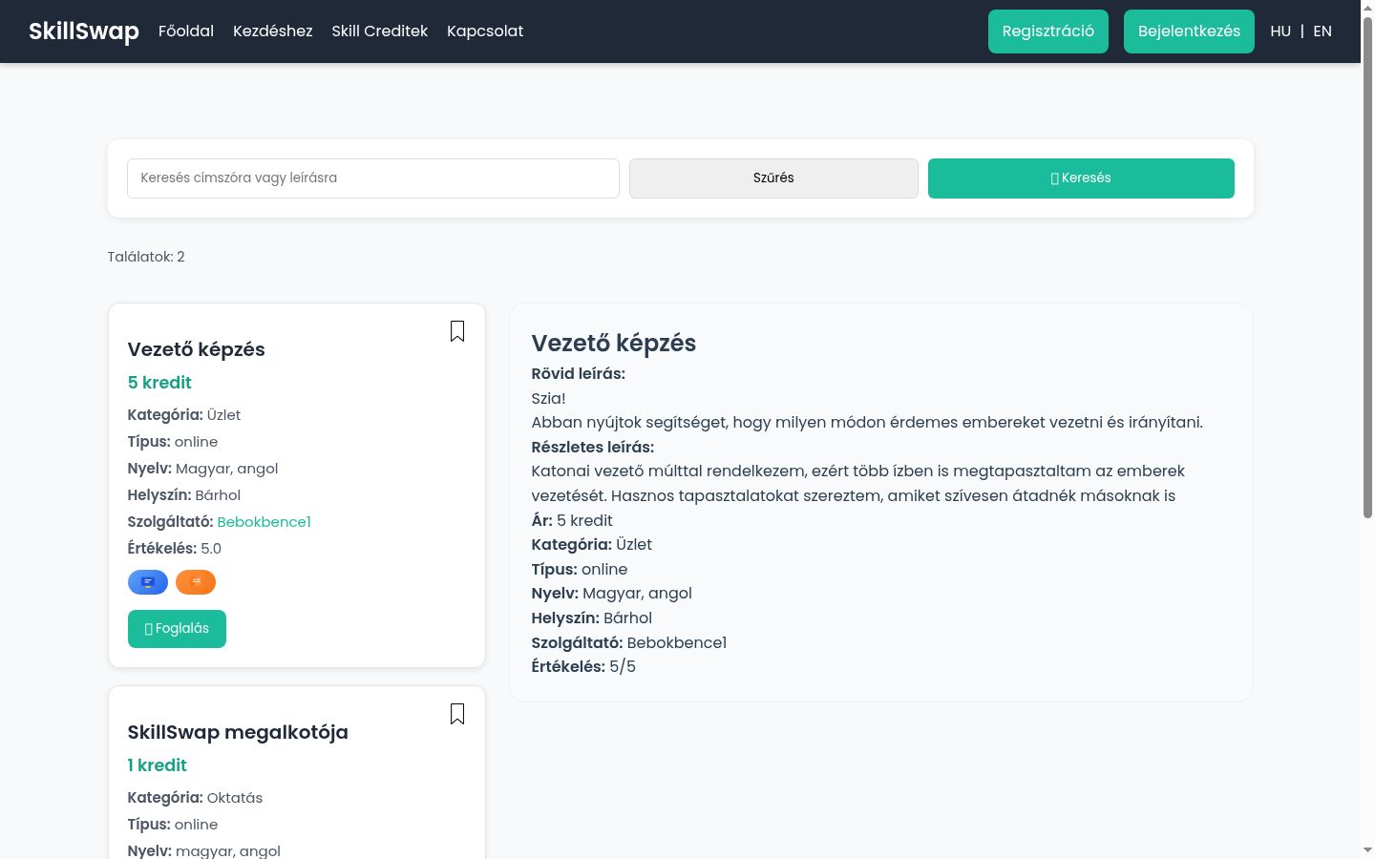Focus the keyword search input field

click(373, 178)
